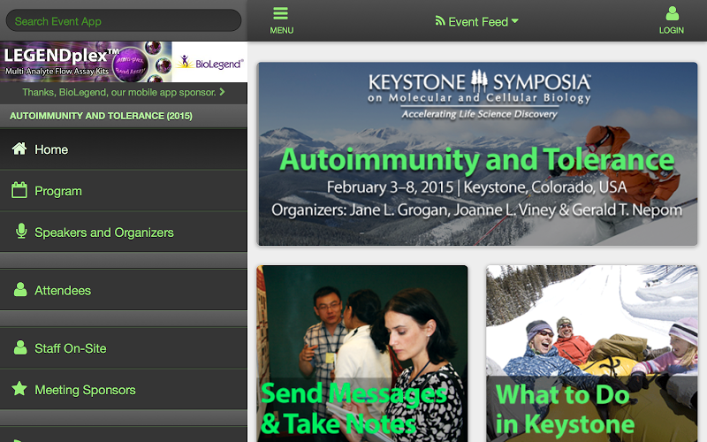The width and height of the screenshot is (707, 442).
Task: Click the LOGIN text label
Action: click(672, 30)
